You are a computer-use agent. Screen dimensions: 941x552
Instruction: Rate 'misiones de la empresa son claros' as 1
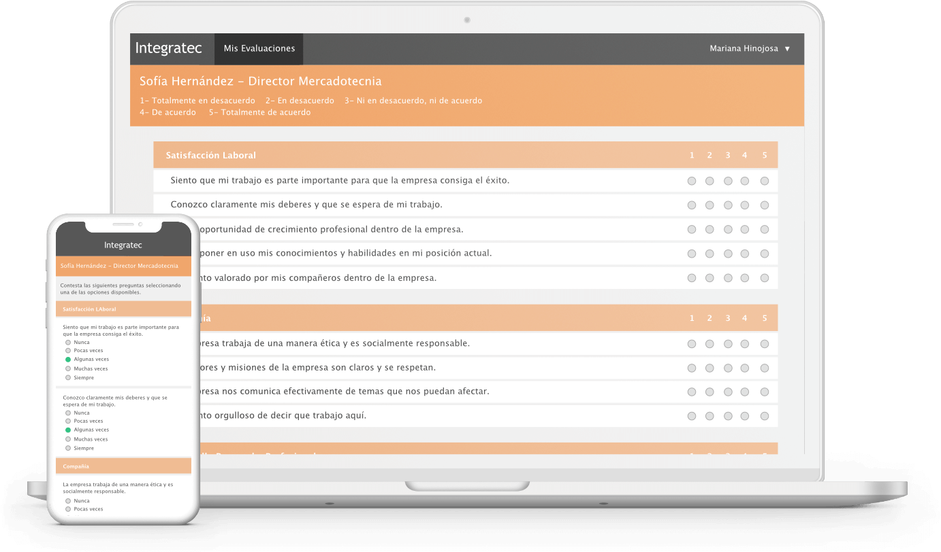click(692, 368)
